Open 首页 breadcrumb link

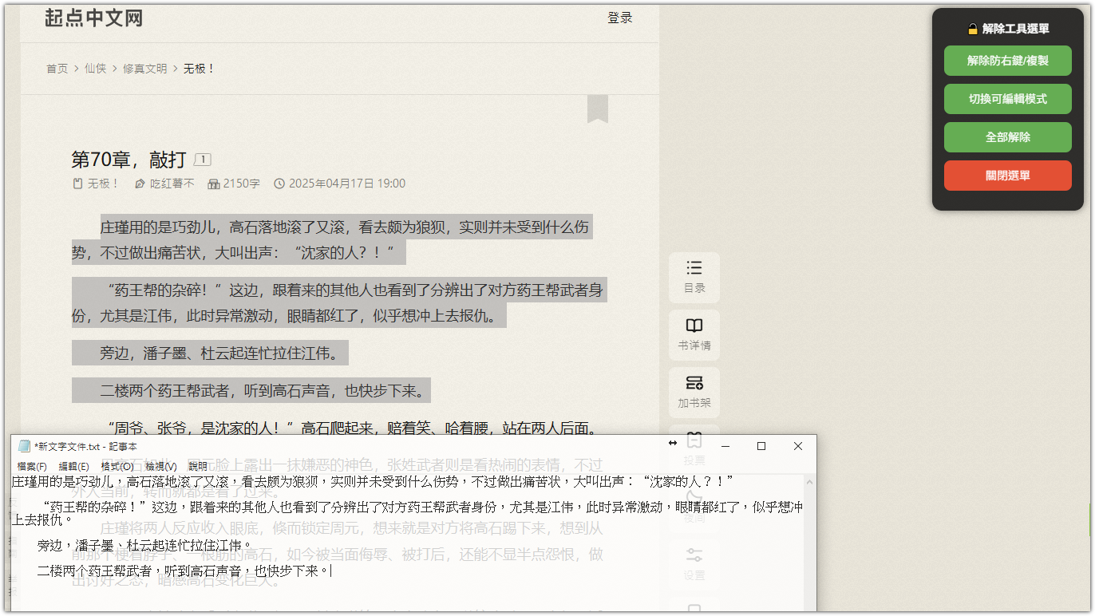57,69
